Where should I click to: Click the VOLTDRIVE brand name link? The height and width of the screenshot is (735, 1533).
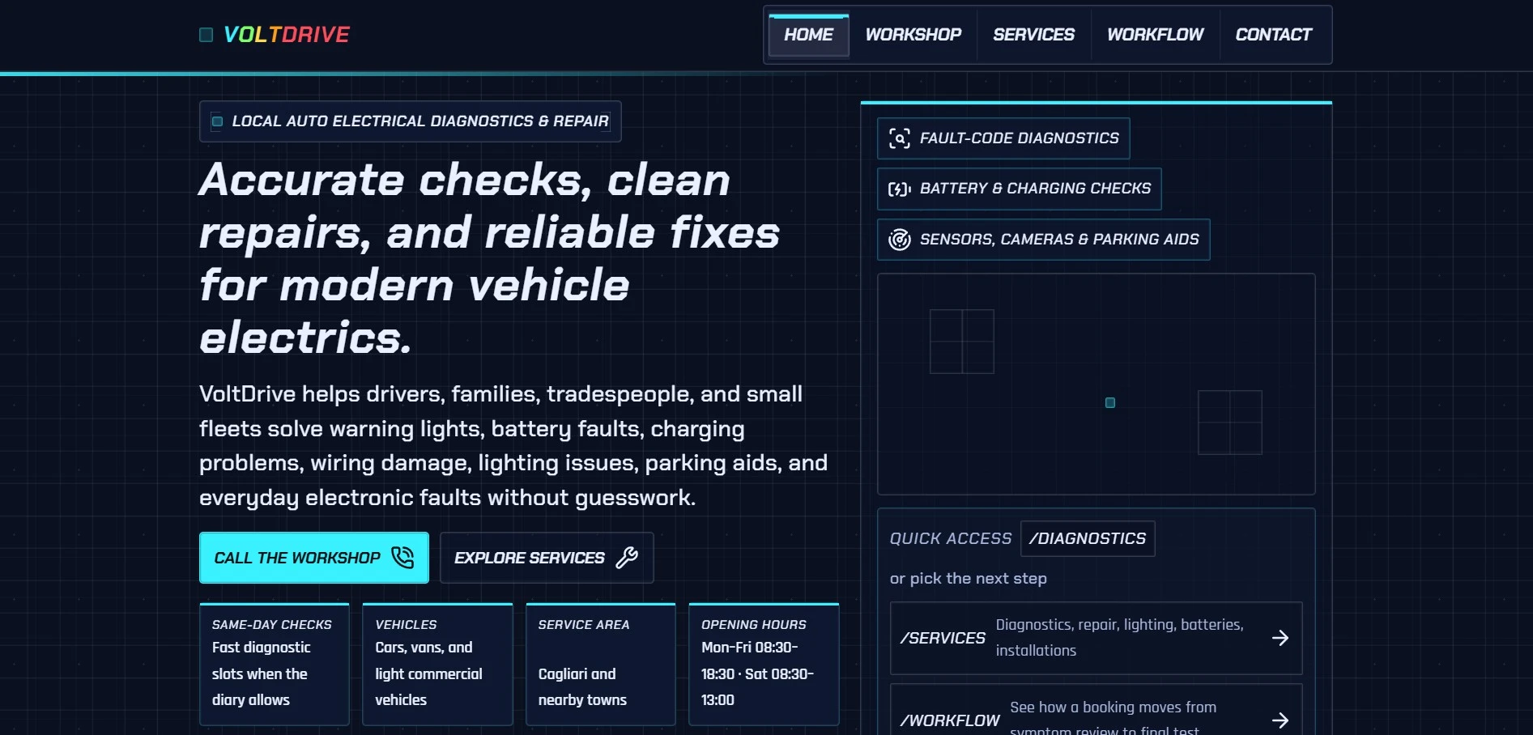[x=286, y=35]
